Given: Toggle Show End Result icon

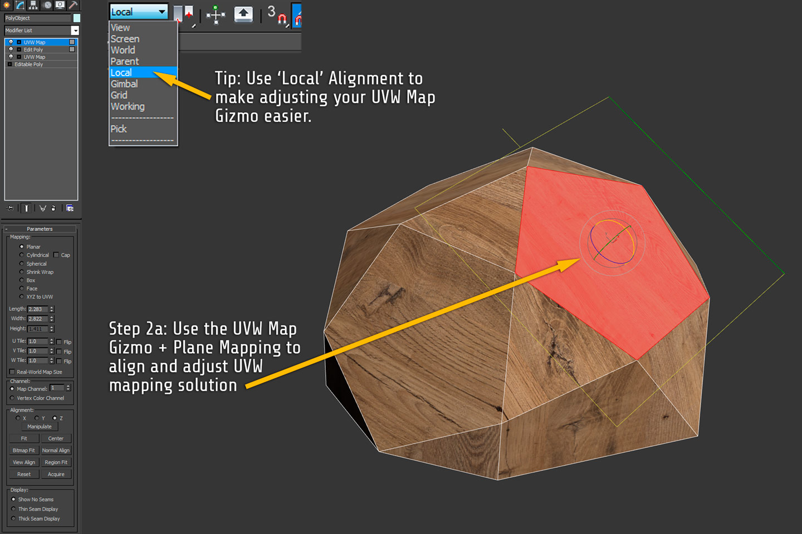Looking at the screenshot, I should [x=26, y=208].
